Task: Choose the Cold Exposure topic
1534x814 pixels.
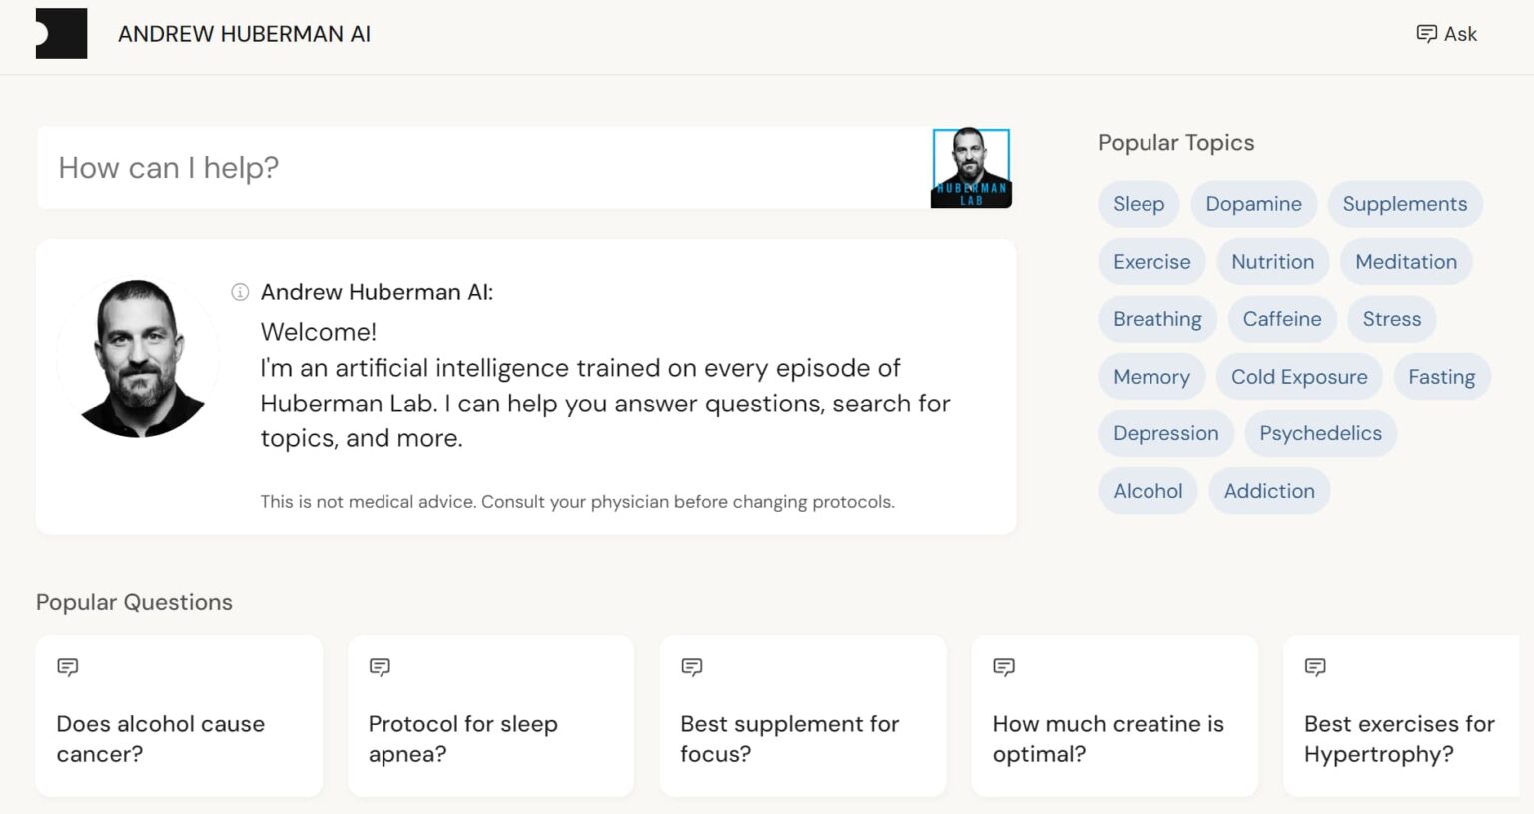Action: (1299, 377)
